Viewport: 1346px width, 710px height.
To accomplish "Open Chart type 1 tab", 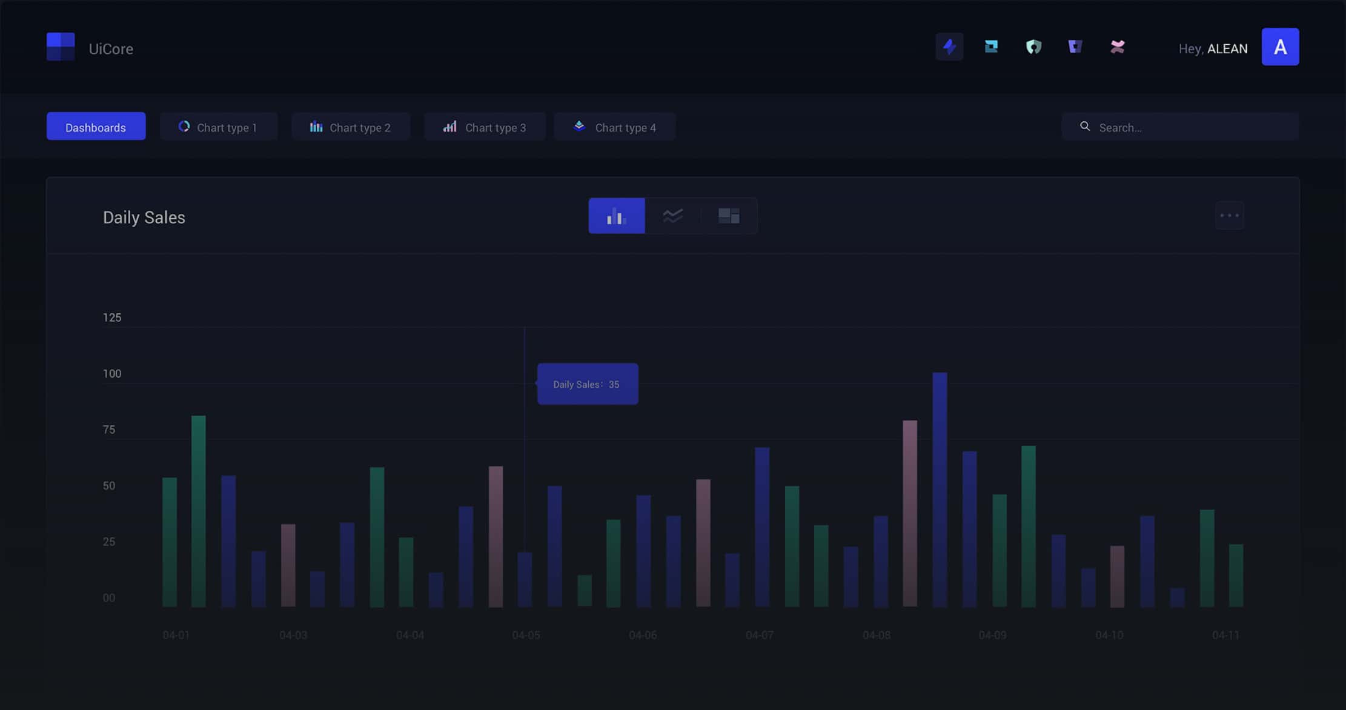I will point(219,127).
